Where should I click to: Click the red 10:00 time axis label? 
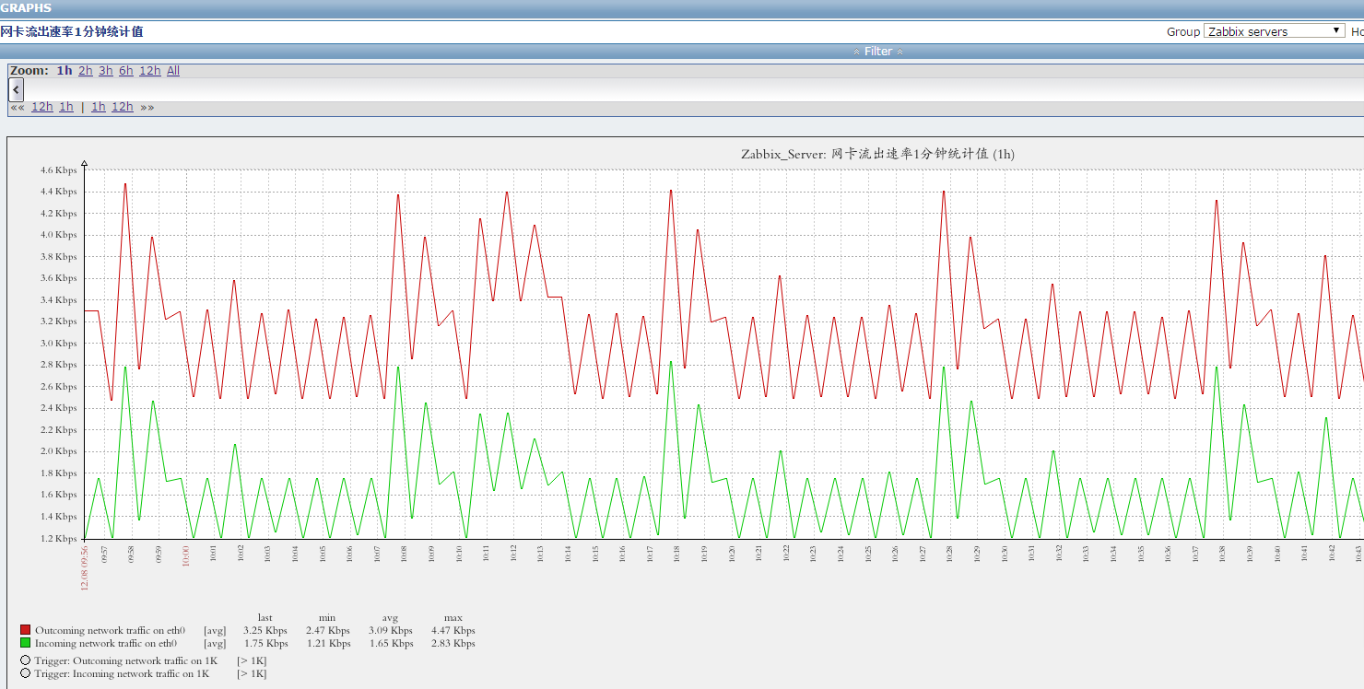(x=185, y=555)
